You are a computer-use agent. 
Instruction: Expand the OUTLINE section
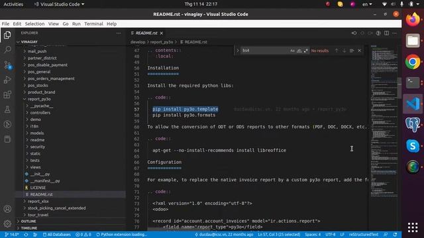coord(28,221)
